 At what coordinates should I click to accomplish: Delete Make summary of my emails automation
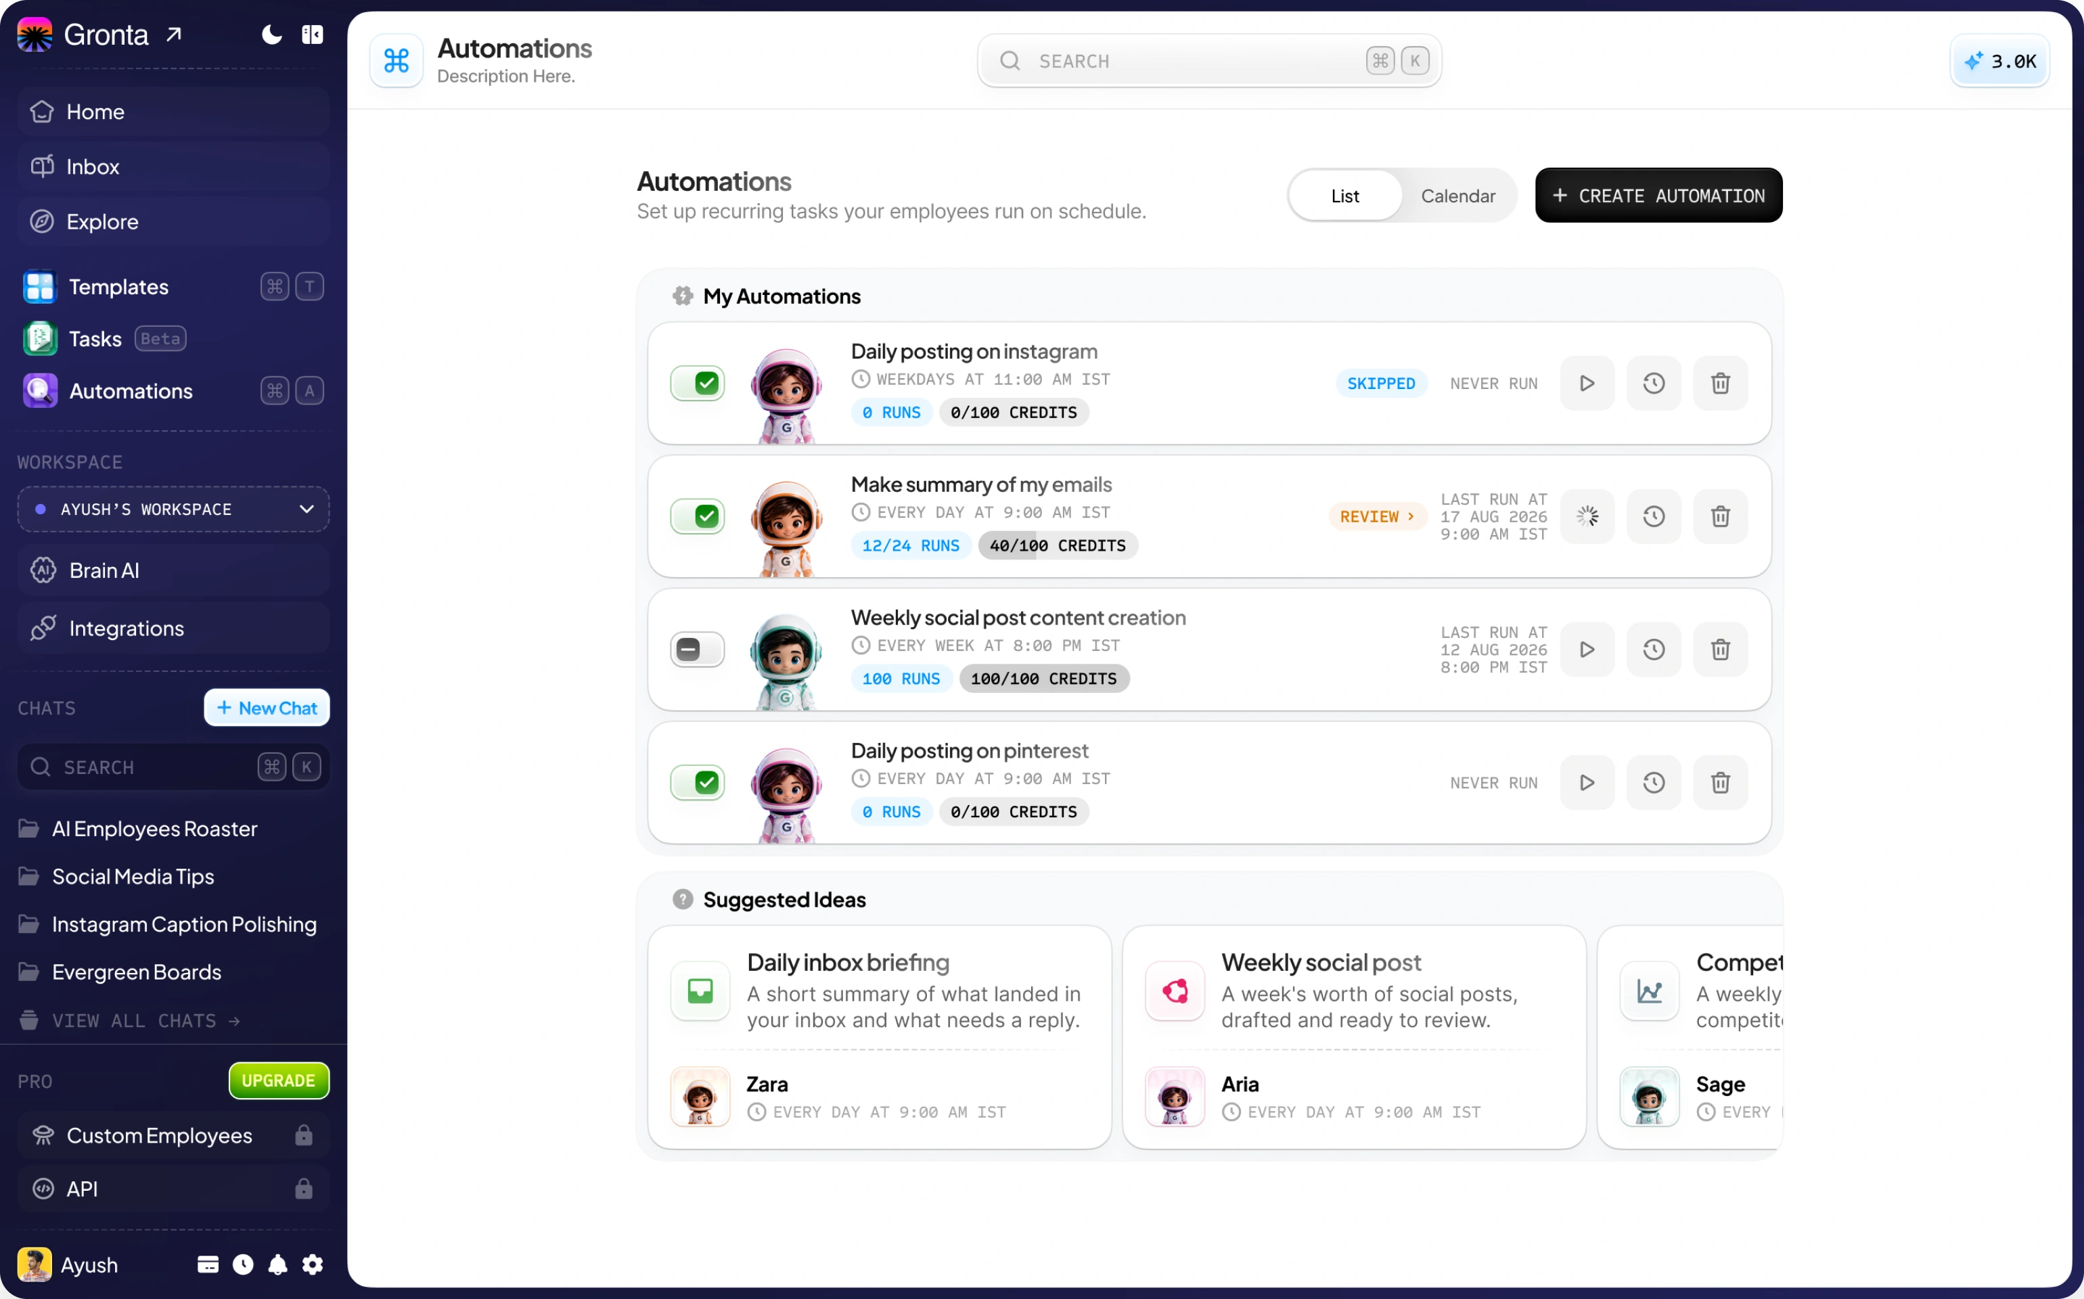(x=1720, y=516)
